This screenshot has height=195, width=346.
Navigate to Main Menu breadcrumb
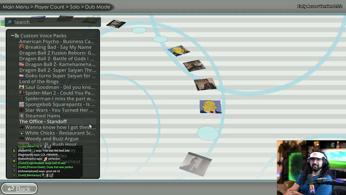16,7
